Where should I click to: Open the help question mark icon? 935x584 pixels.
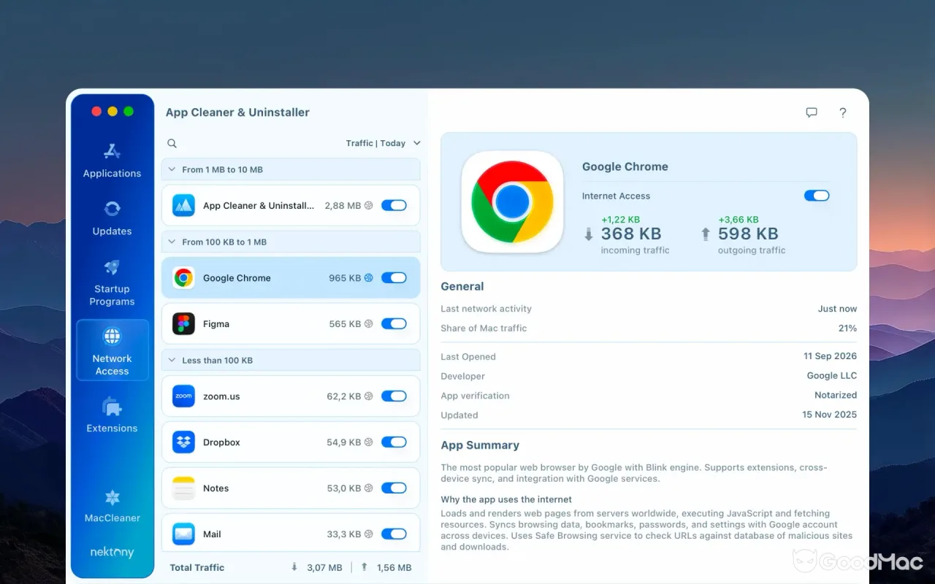point(843,112)
